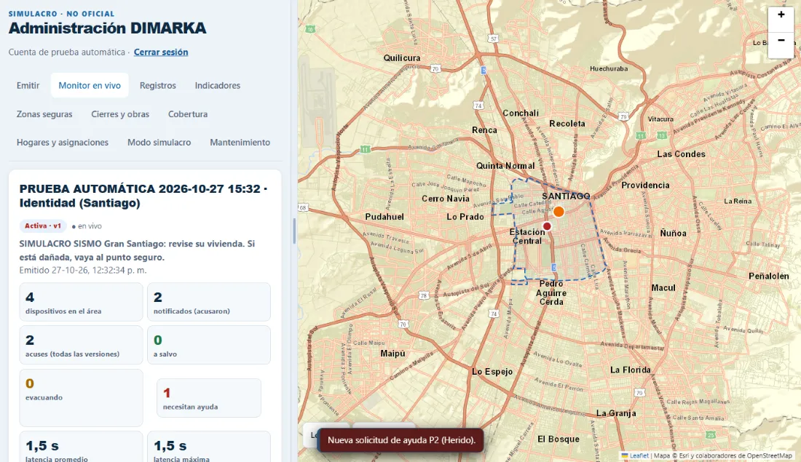Click the 'Quinta Normal' map label
This screenshot has height=462, width=801.
(x=505, y=166)
